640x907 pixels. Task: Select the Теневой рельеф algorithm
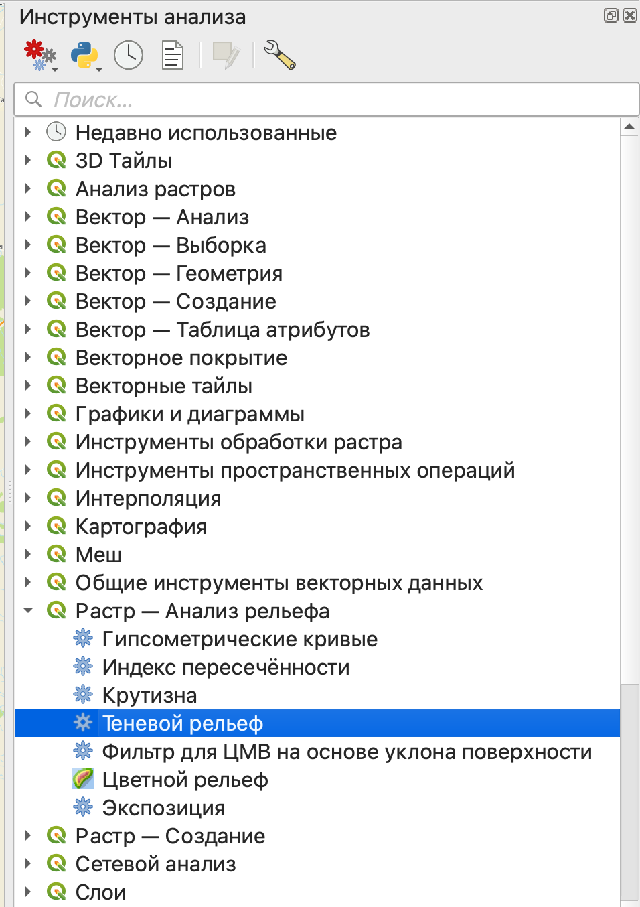[x=182, y=723]
